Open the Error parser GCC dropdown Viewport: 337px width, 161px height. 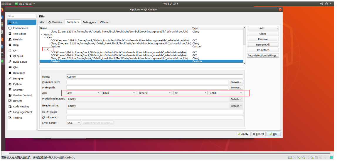pos(74,123)
